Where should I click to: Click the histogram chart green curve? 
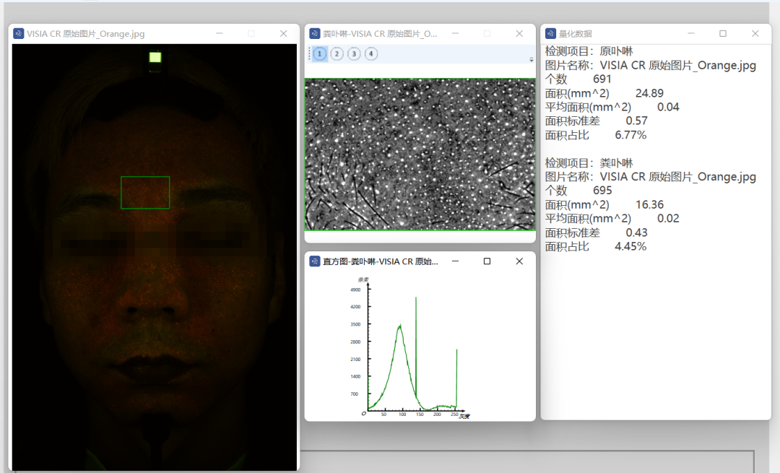[x=412, y=353]
